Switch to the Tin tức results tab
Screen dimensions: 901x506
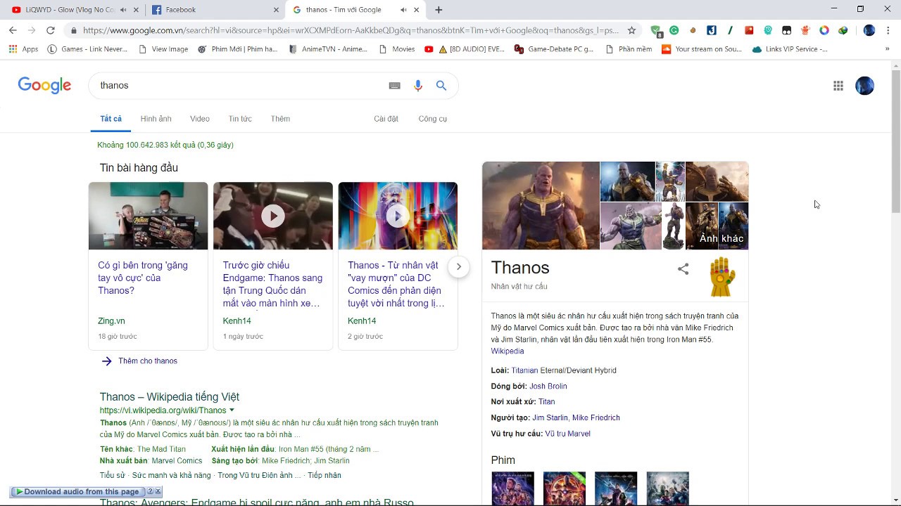click(x=240, y=119)
